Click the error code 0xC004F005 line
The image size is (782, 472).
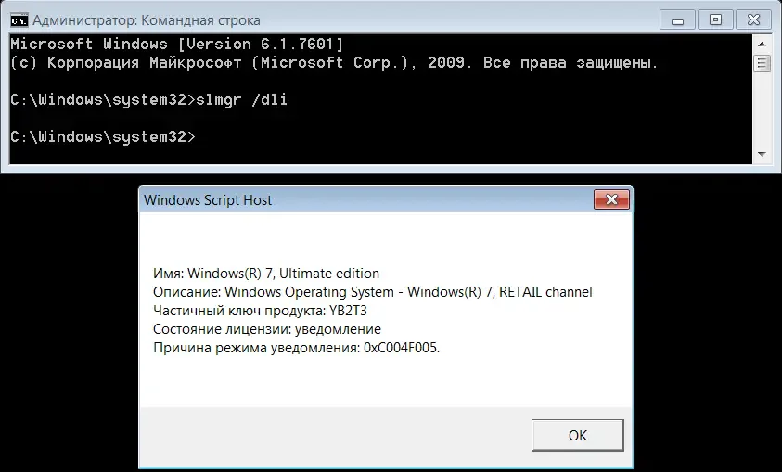(296, 348)
